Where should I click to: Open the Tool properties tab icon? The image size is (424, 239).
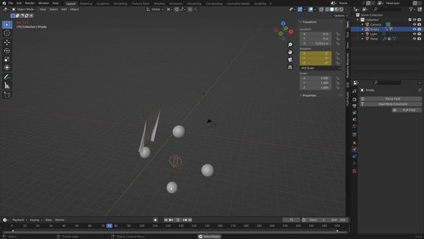354,92
